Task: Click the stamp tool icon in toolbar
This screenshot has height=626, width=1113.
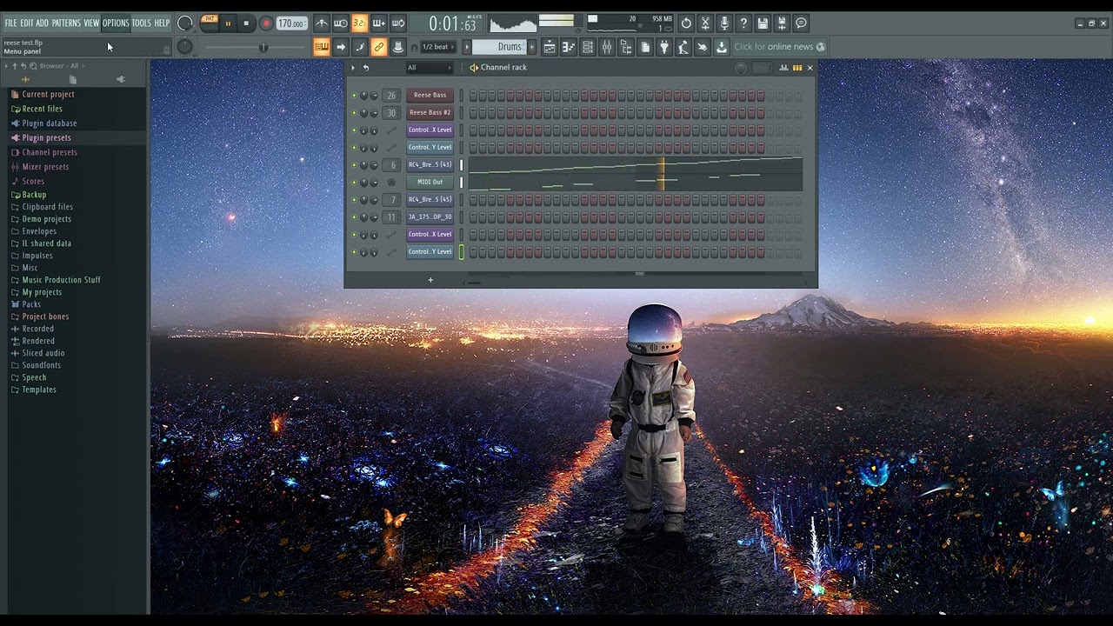Action: click(x=398, y=47)
